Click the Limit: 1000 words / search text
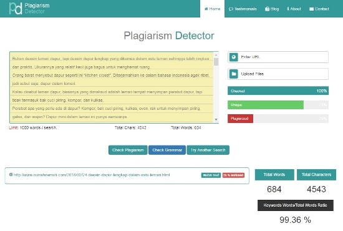Image resolution: width=343 pixels, height=231 pixels. [33, 127]
